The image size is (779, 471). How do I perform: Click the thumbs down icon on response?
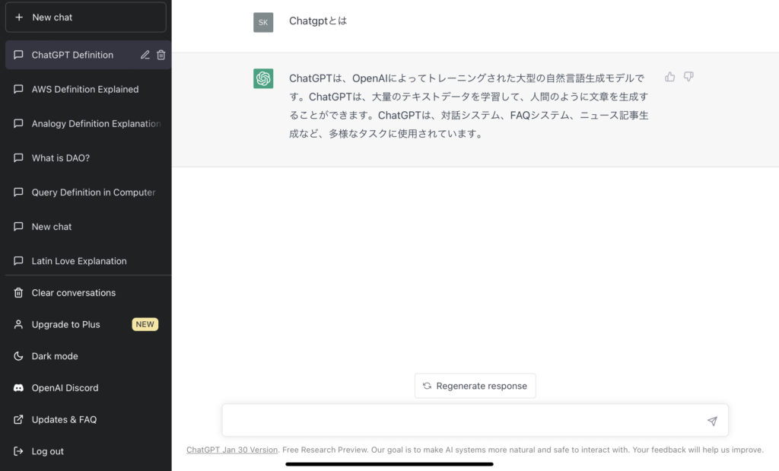click(688, 77)
